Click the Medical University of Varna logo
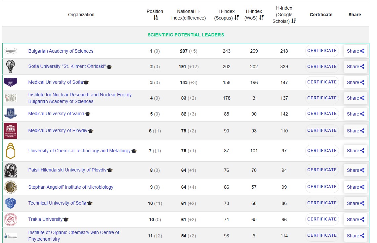Image resolution: width=377 pixels, height=243 pixels. tap(11, 114)
